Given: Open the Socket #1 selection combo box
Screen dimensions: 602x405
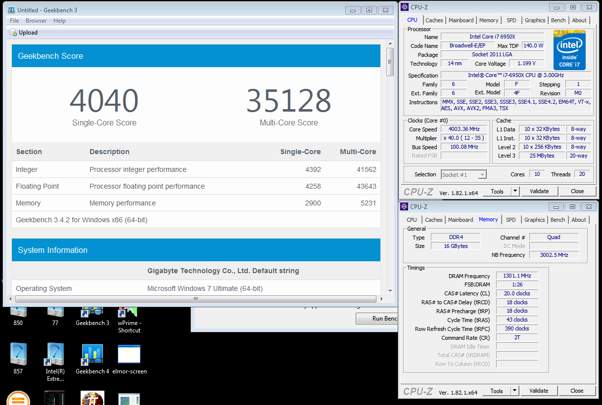Looking at the screenshot, I should pos(463,174).
